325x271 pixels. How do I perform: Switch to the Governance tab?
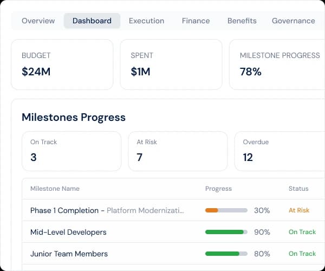click(x=294, y=21)
